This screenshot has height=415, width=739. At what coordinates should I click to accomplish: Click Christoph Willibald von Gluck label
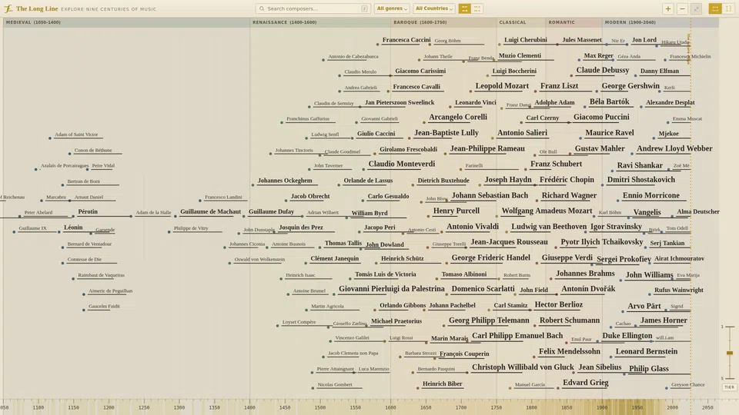(523, 367)
